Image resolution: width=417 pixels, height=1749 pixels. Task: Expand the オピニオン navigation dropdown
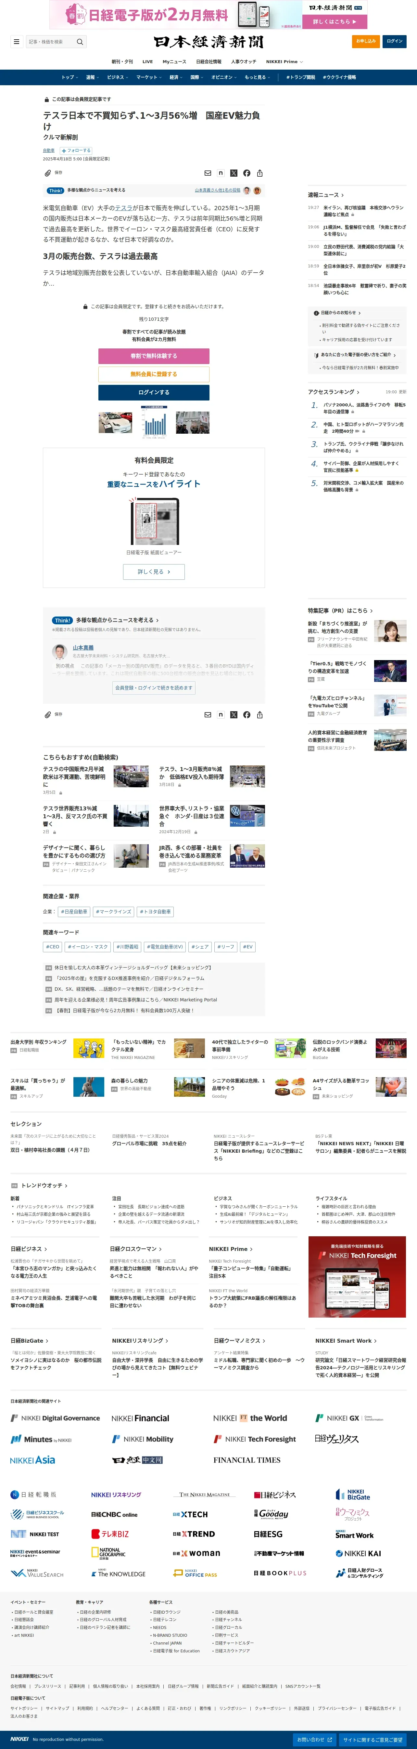click(224, 77)
